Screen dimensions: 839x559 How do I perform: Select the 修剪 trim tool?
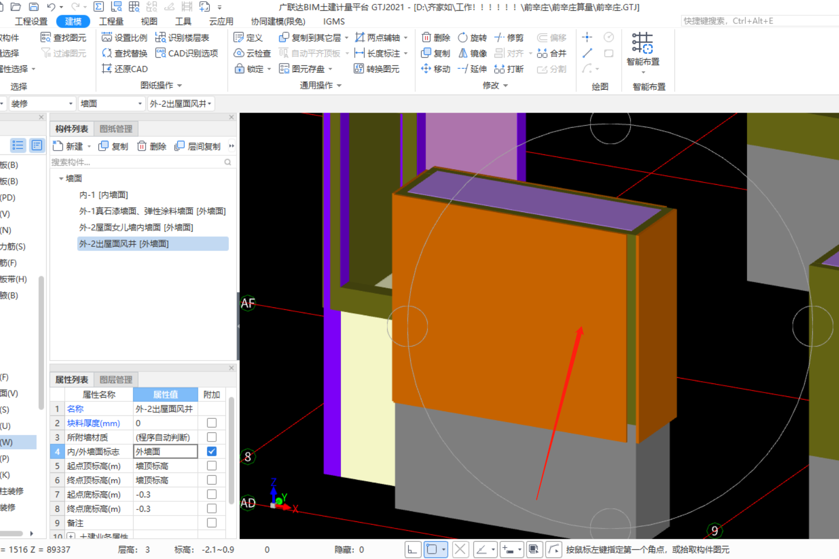509,38
